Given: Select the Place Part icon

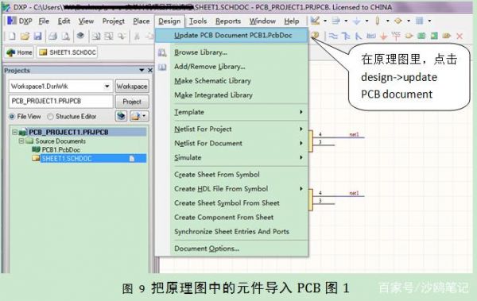Looking at the screenshot, I should pos(409,37).
